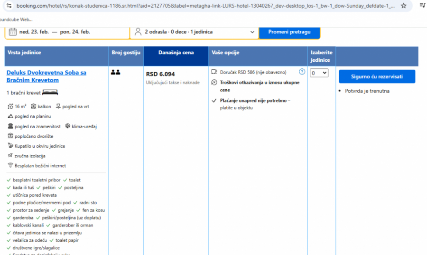Open the room quantity dropdown showing 0

coord(319,73)
